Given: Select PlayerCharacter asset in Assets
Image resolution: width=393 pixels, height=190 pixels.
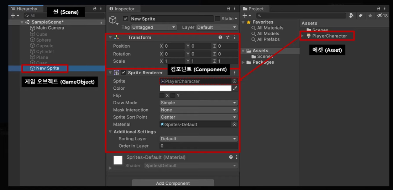Looking at the screenshot, I should tap(329, 36).
